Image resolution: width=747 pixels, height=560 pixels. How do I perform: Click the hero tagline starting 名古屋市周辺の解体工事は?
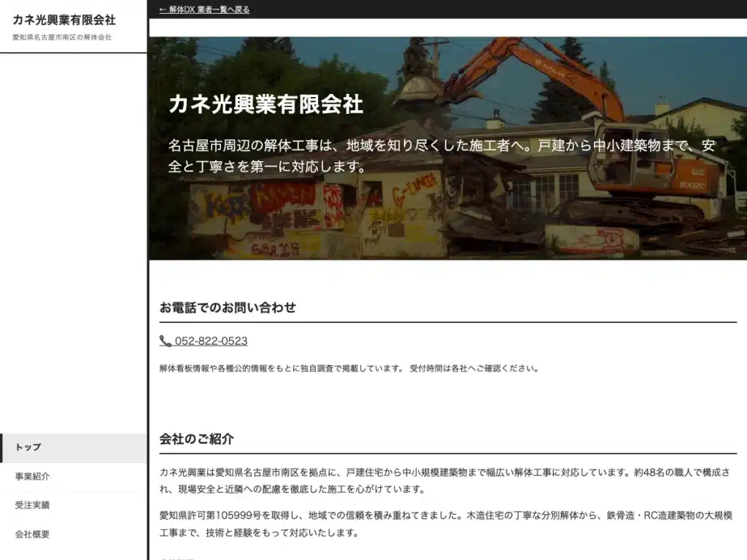441,156
